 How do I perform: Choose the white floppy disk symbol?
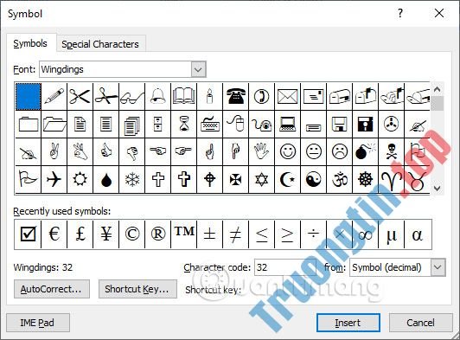click(x=340, y=125)
